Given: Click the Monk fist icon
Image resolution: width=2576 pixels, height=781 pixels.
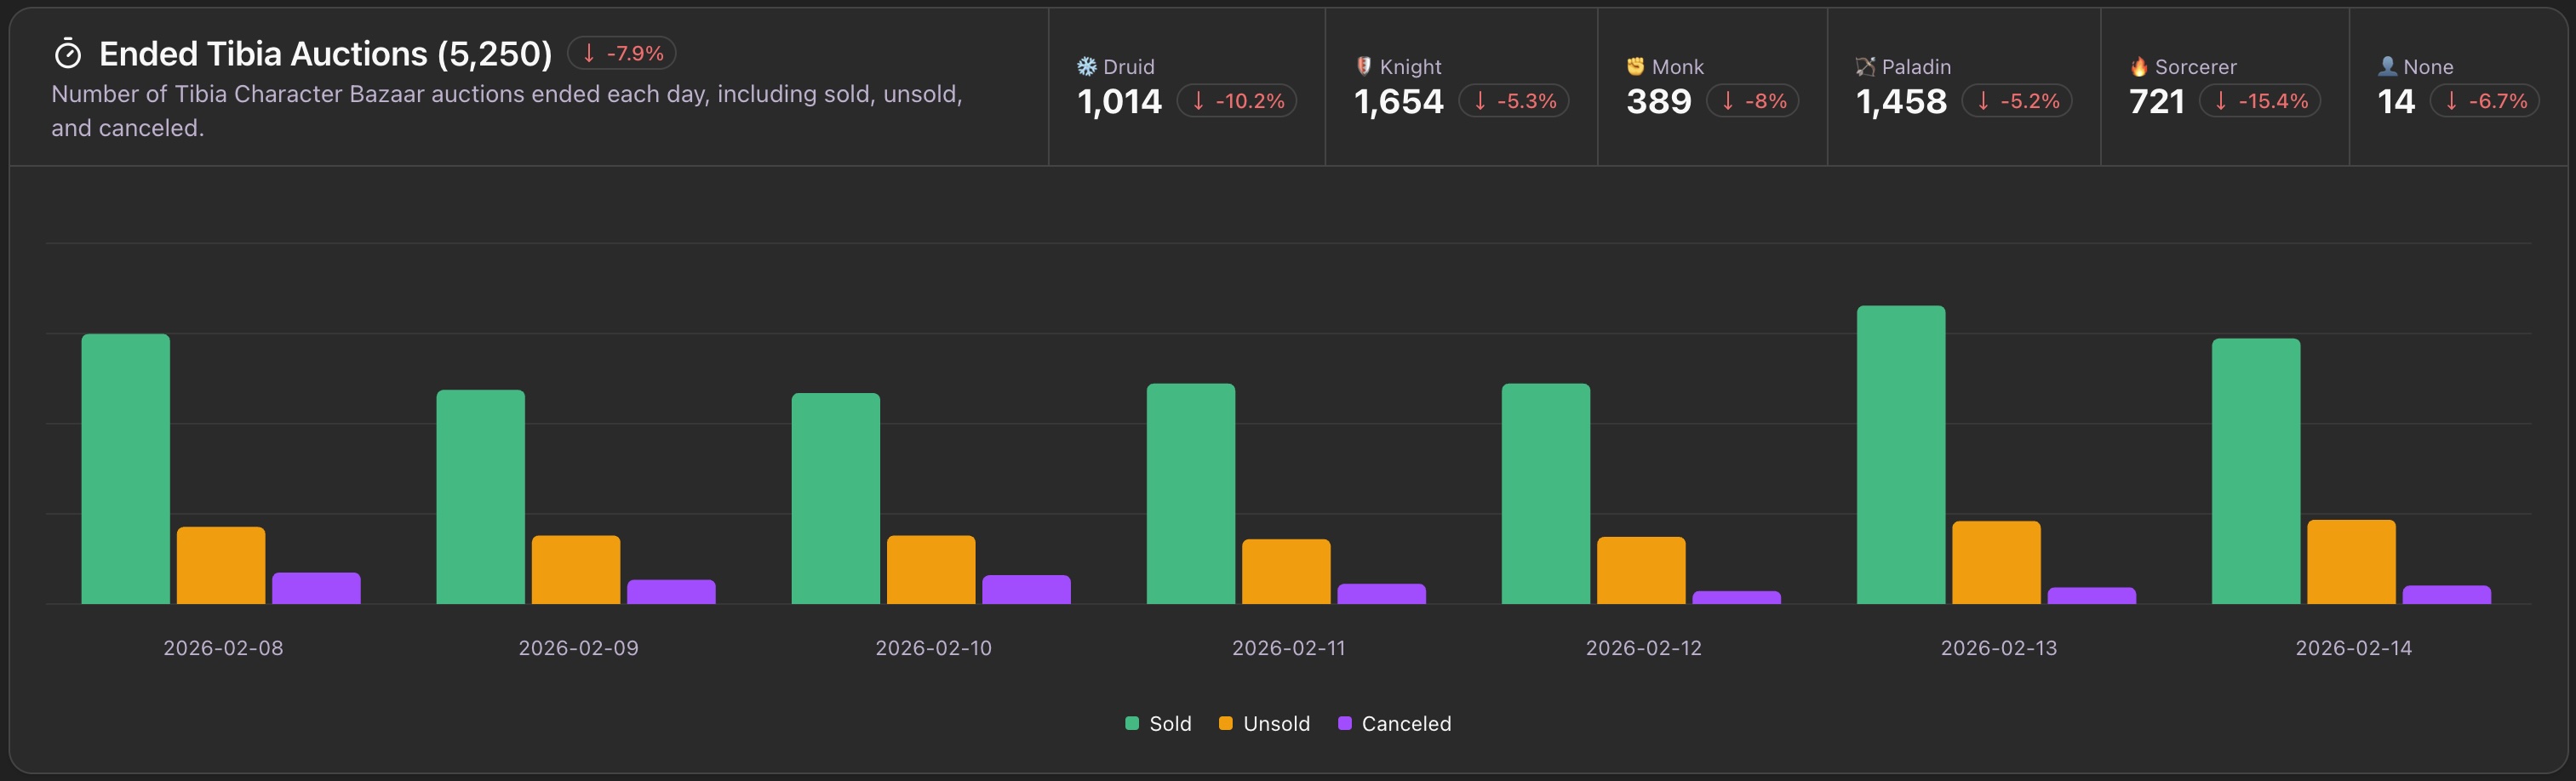Looking at the screenshot, I should (x=1636, y=66).
